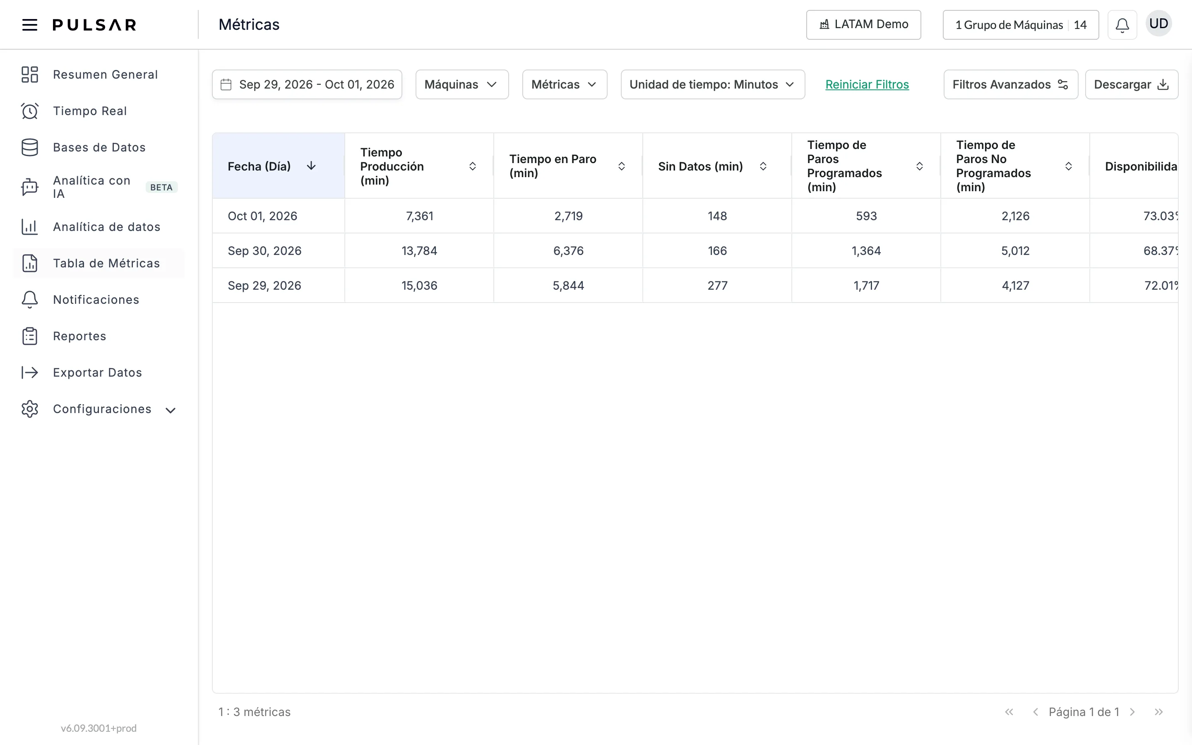The width and height of the screenshot is (1192, 745).
Task: Sort by Tiempo de Paros No Programados arrows
Action: click(x=1068, y=166)
